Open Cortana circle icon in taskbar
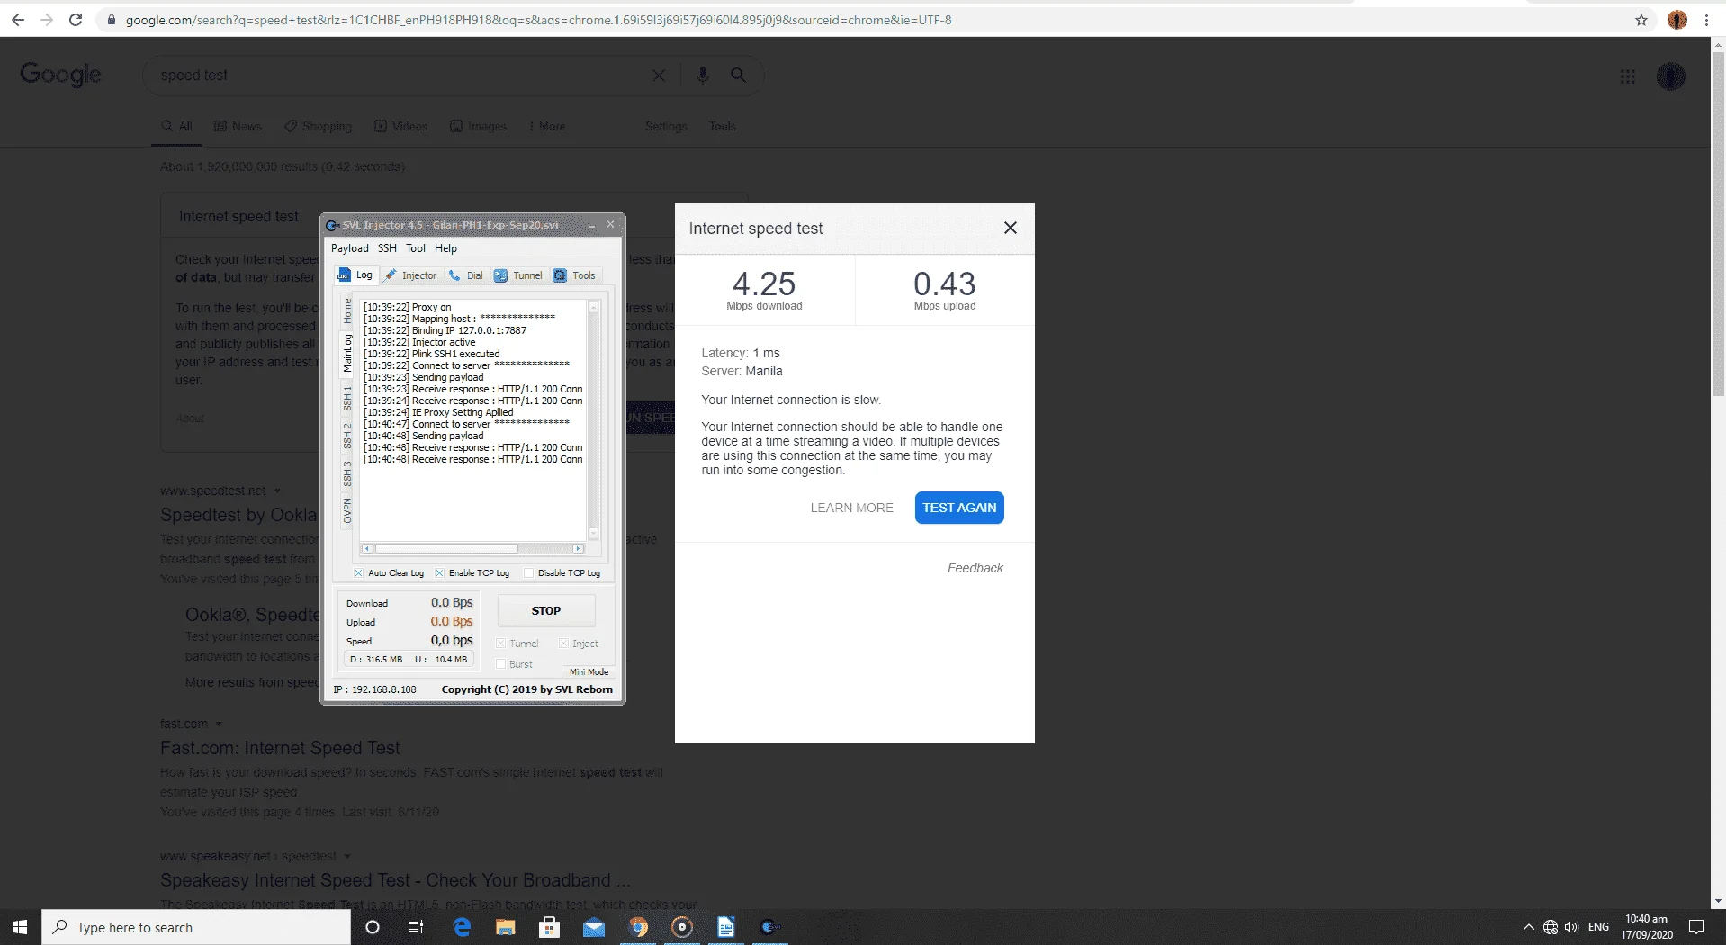 (x=373, y=927)
